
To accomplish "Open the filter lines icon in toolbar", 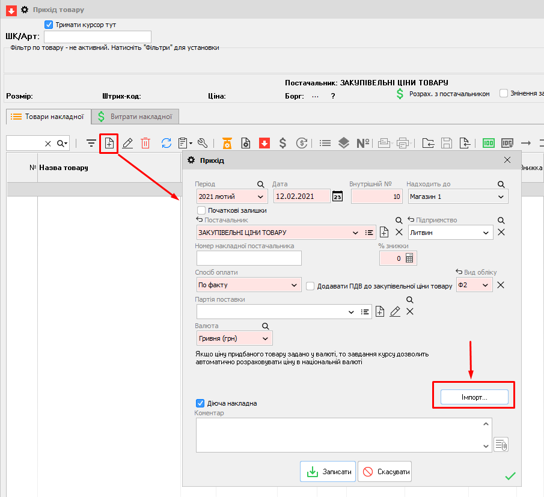I will pos(91,143).
